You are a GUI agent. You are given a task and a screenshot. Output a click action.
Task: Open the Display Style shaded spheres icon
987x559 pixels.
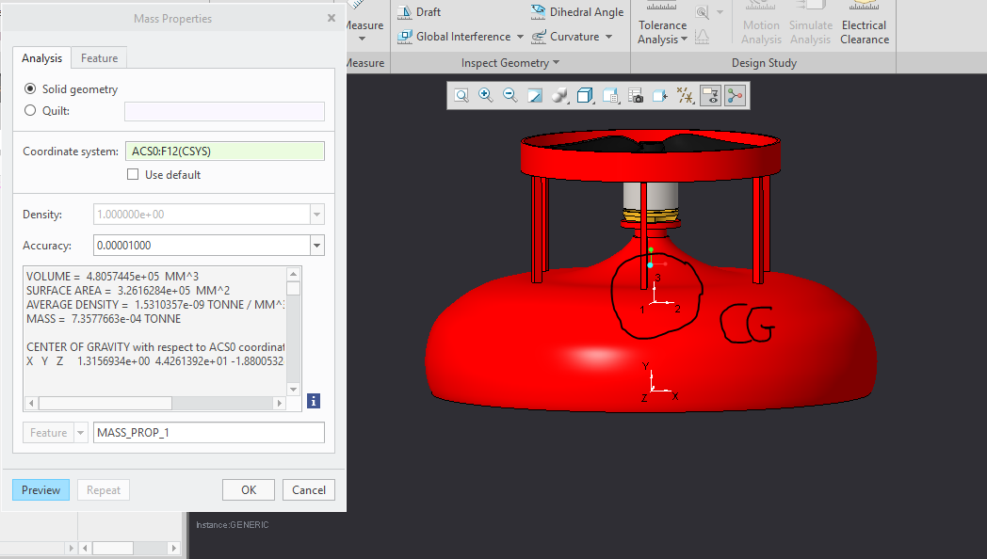[559, 96]
